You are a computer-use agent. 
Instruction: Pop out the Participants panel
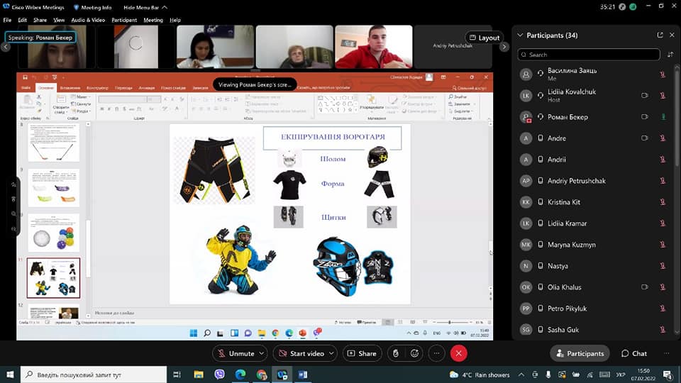click(x=660, y=35)
